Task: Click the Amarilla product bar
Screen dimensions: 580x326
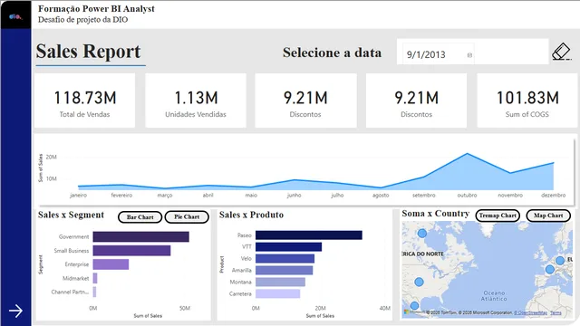Action: pyautogui.click(x=284, y=270)
